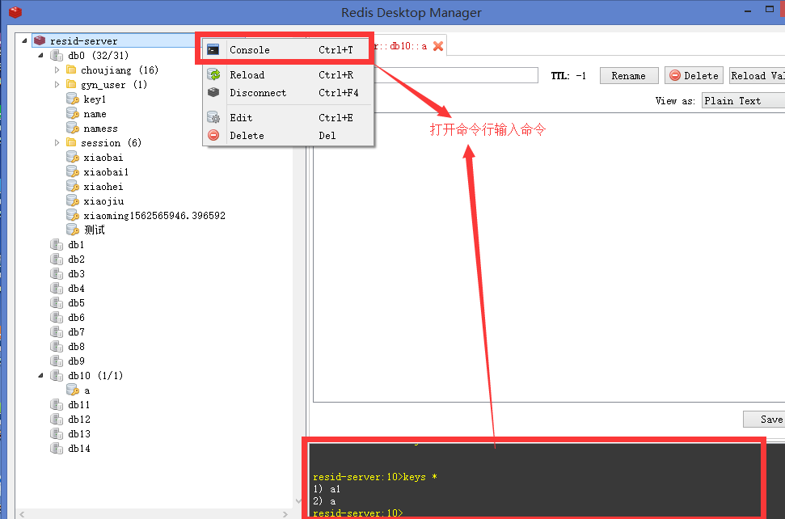Screen dimensions: 785x519
Task: Click the xiaojiu key icon
Action: point(73,200)
